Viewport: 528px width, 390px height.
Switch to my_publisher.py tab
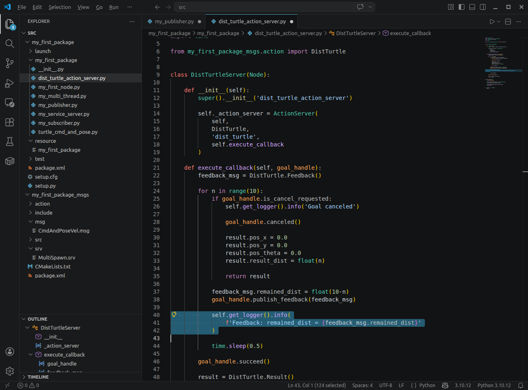(174, 21)
